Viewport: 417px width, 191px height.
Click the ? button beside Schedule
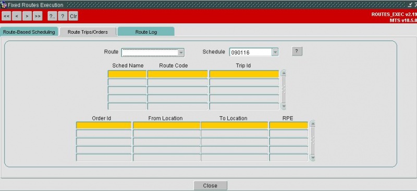[x=297, y=51]
